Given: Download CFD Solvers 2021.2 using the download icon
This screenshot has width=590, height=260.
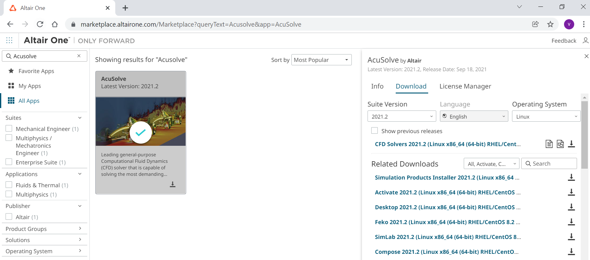Looking at the screenshot, I should [x=571, y=144].
